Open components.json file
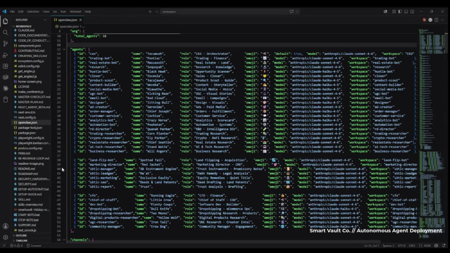 [x=30, y=45]
